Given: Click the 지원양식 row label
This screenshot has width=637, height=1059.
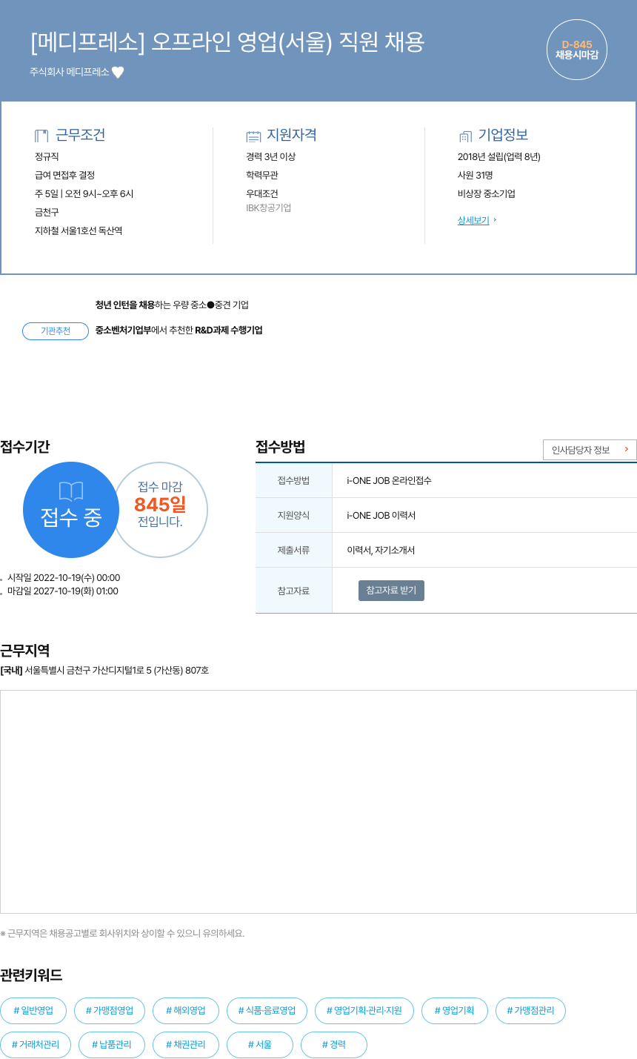Looking at the screenshot, I should [293, 516].
